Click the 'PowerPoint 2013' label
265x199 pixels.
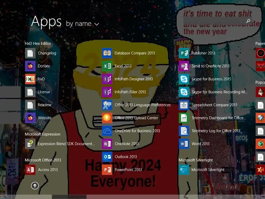tap(128, 170)
